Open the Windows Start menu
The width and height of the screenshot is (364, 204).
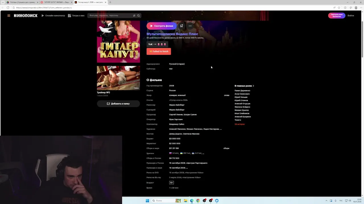[147, 201]
